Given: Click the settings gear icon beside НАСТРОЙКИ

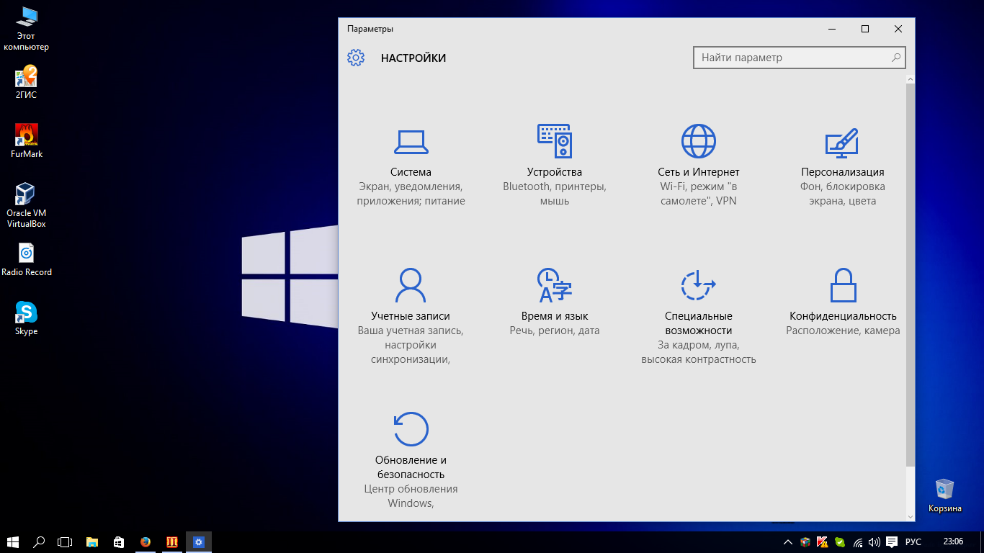Looking at the screenshot, I should point(356,58).
